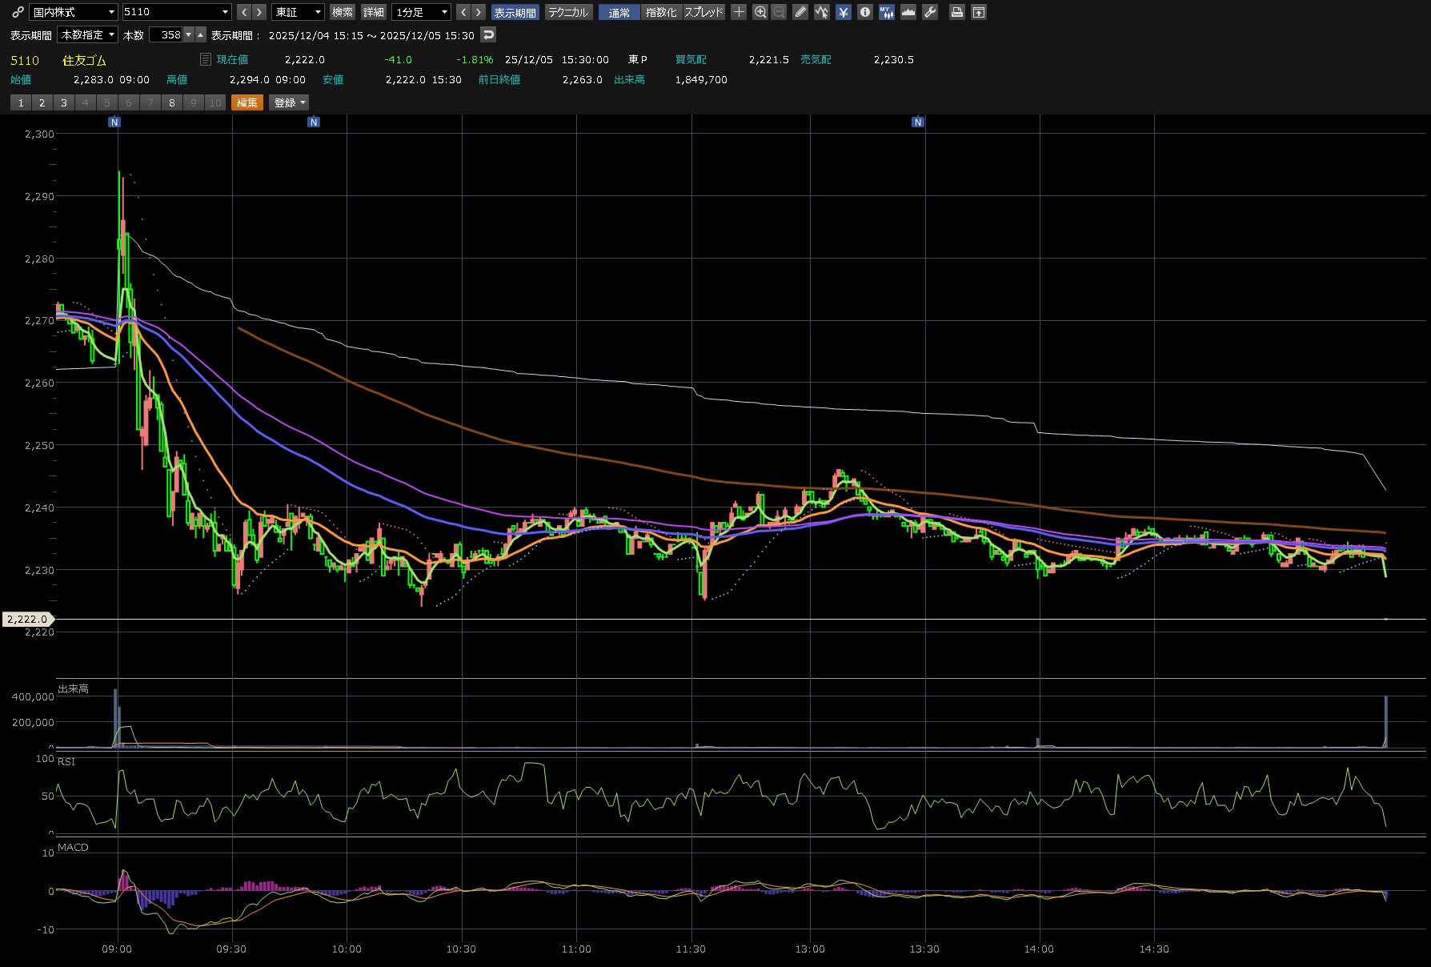This screenshot has width=1431, height=967.
Task: Click the yen price display icon
Action: pos(844,12)
